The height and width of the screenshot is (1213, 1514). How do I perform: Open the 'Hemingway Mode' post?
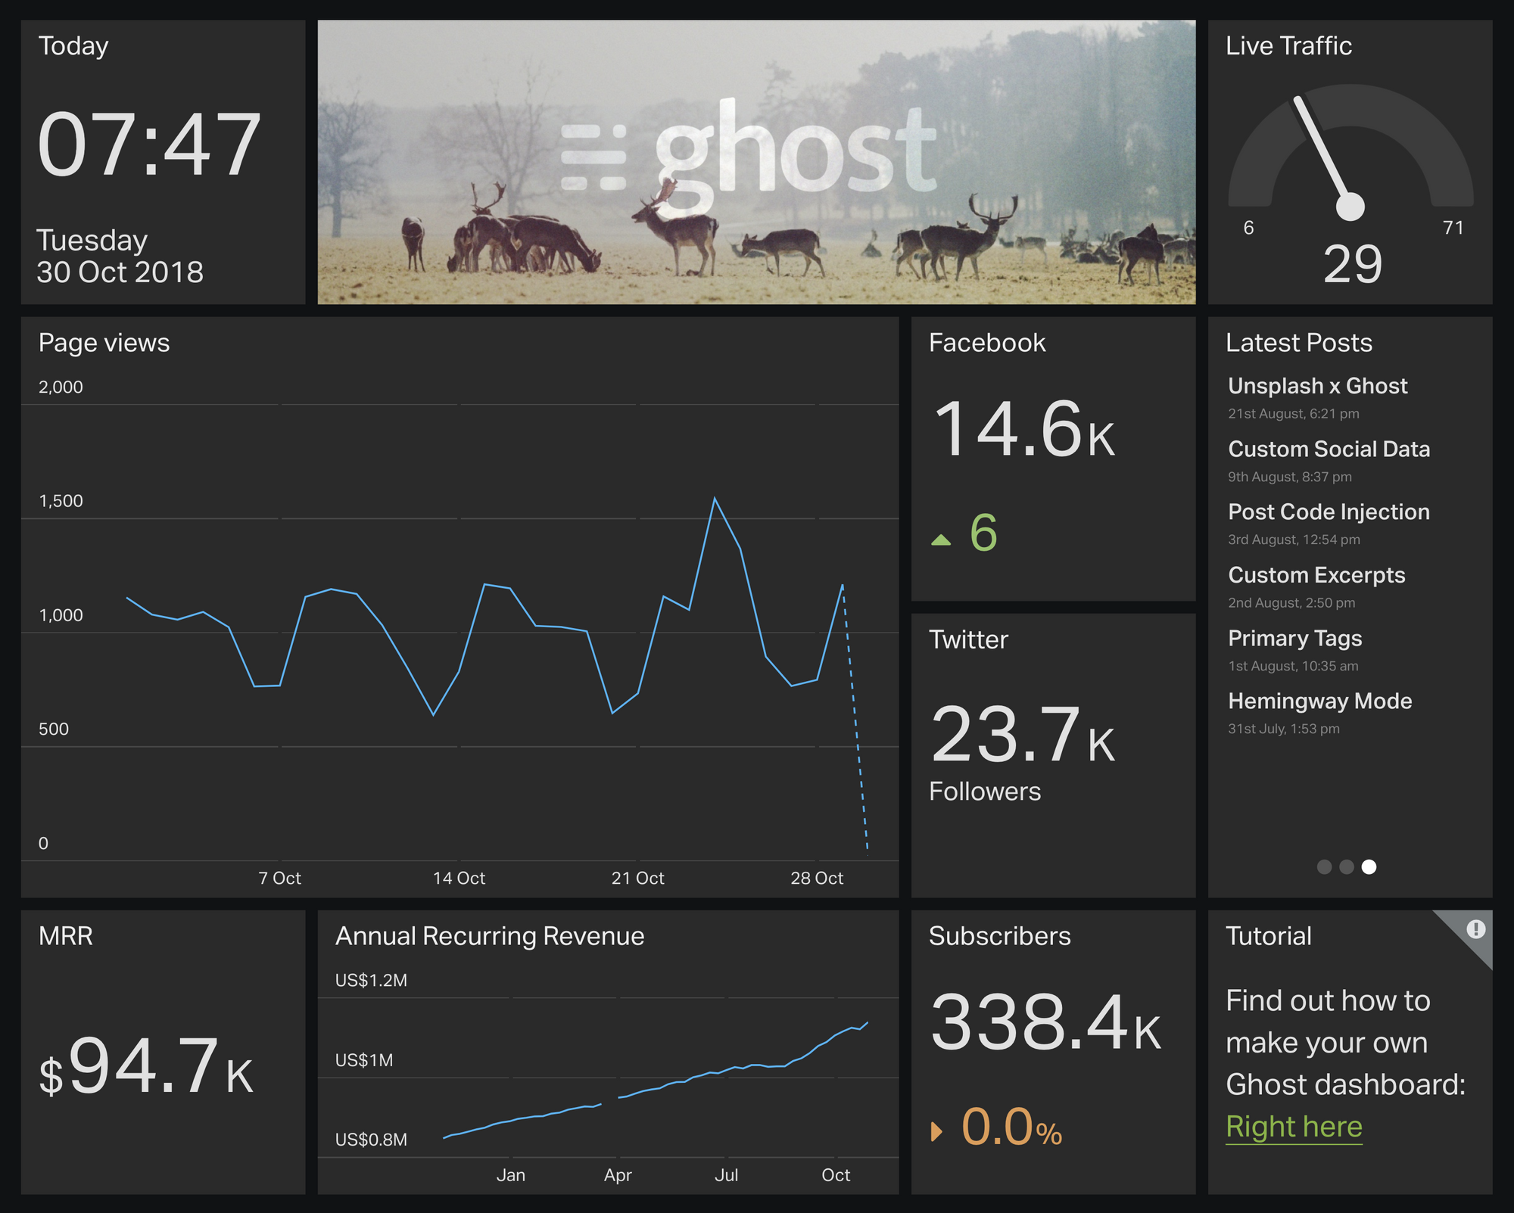(x=1319, y=701)
